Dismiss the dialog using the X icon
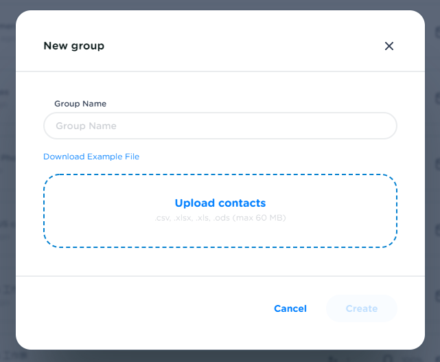Viewport: 440px width, 362px height. coord(389,46)
